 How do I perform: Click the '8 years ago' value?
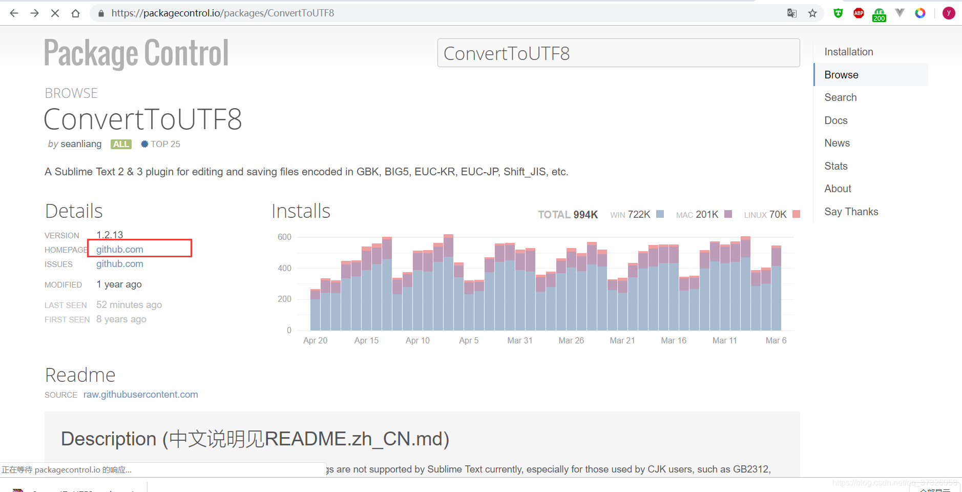[x=121, y=319]
